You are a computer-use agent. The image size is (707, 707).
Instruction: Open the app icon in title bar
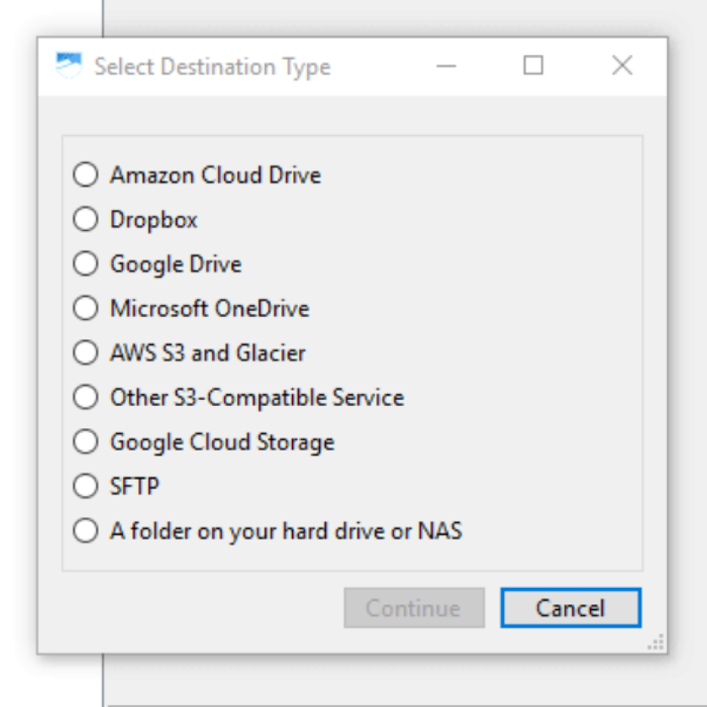pos(69,65)
